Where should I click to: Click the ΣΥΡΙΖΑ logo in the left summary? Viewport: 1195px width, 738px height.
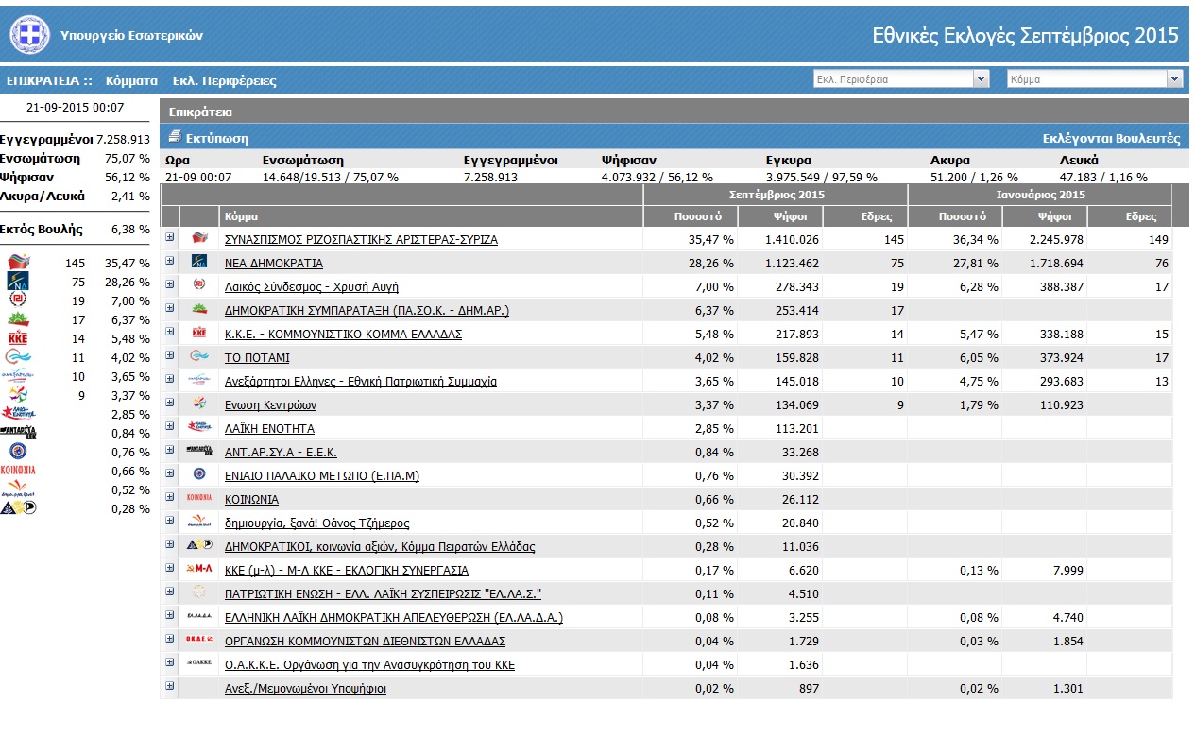(19, 263)
